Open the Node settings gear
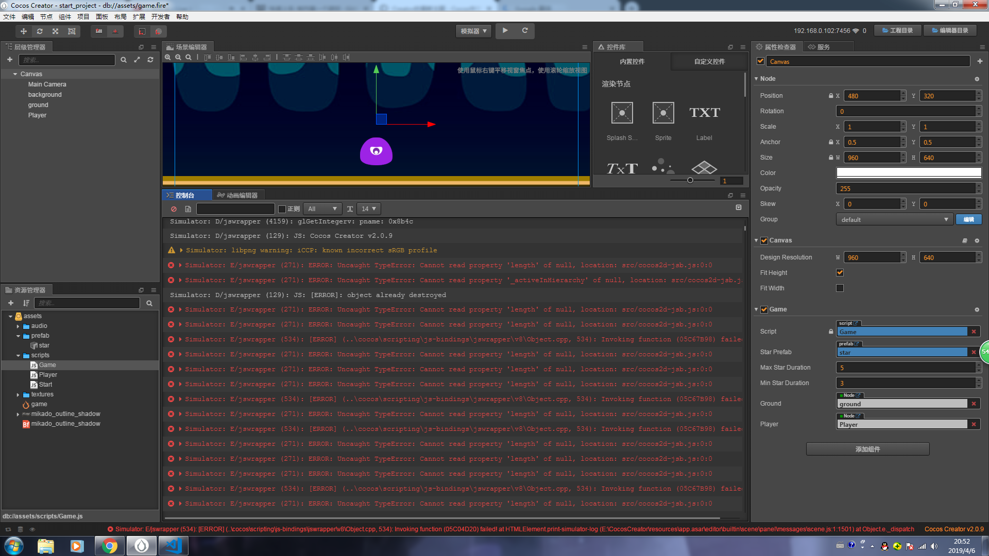This screenshot has width=989, height=556. point(977,79)
